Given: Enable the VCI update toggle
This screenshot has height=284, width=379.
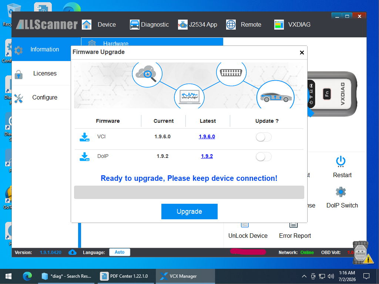Looking at the screenshot, I should click(x=264, y=137).
